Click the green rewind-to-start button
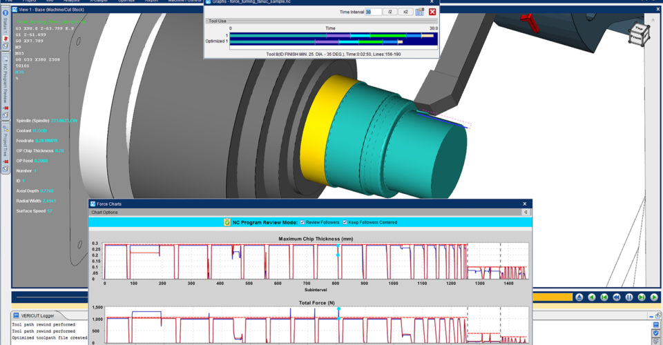Screen dimensions: 663x345 (604, 297)
